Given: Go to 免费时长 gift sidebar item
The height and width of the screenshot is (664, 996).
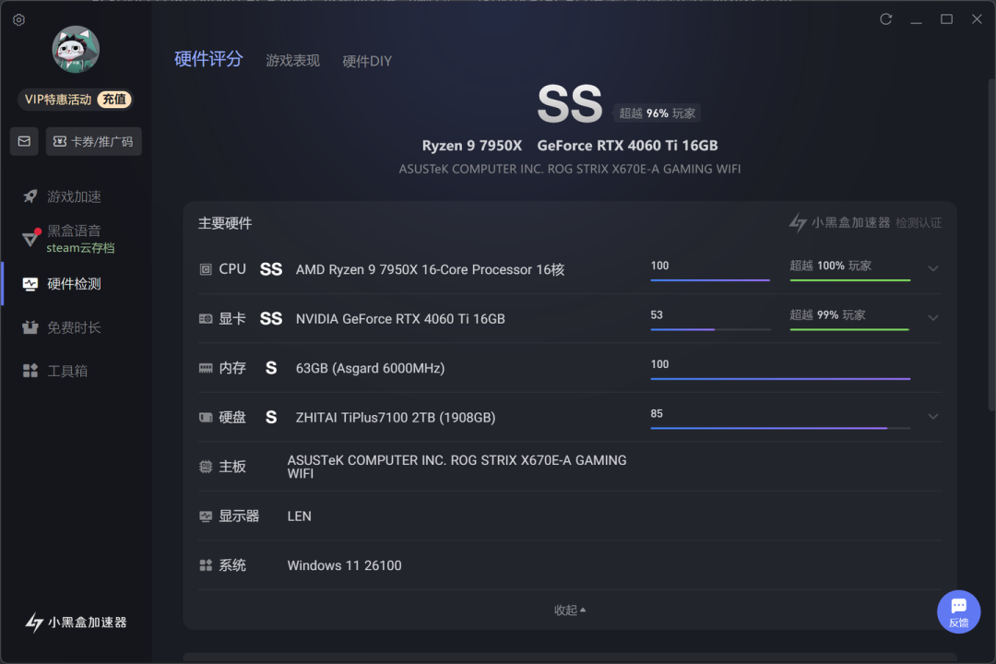Looking at the screenshot, I should coord(62,327).
